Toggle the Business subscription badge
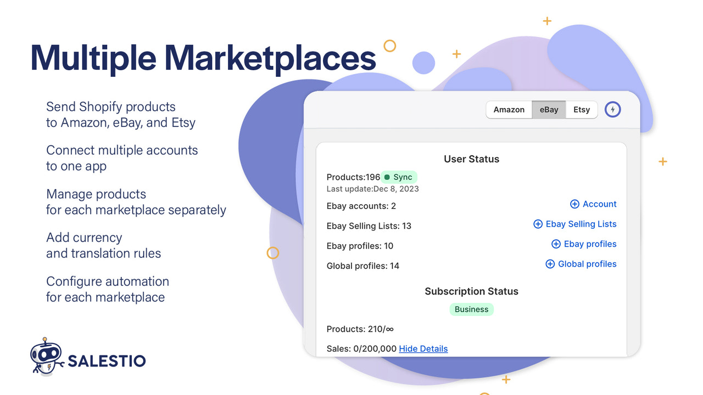The height and width of the screenshot is (395, 703). 471,309
